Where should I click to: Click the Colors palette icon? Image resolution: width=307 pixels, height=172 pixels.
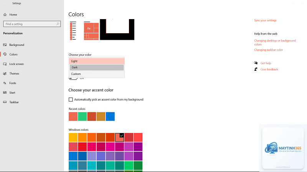tap(5, 54)
